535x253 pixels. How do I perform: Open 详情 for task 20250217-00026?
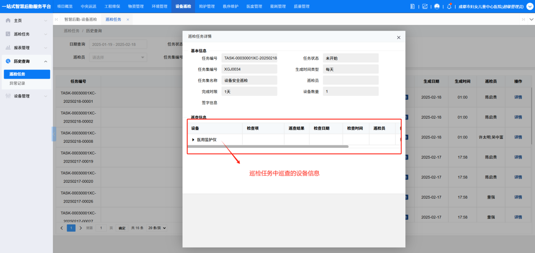coord(518,197)
